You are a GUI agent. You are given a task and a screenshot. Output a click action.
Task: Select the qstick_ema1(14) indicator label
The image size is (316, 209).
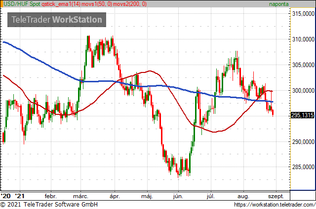(x=61, y=4)
